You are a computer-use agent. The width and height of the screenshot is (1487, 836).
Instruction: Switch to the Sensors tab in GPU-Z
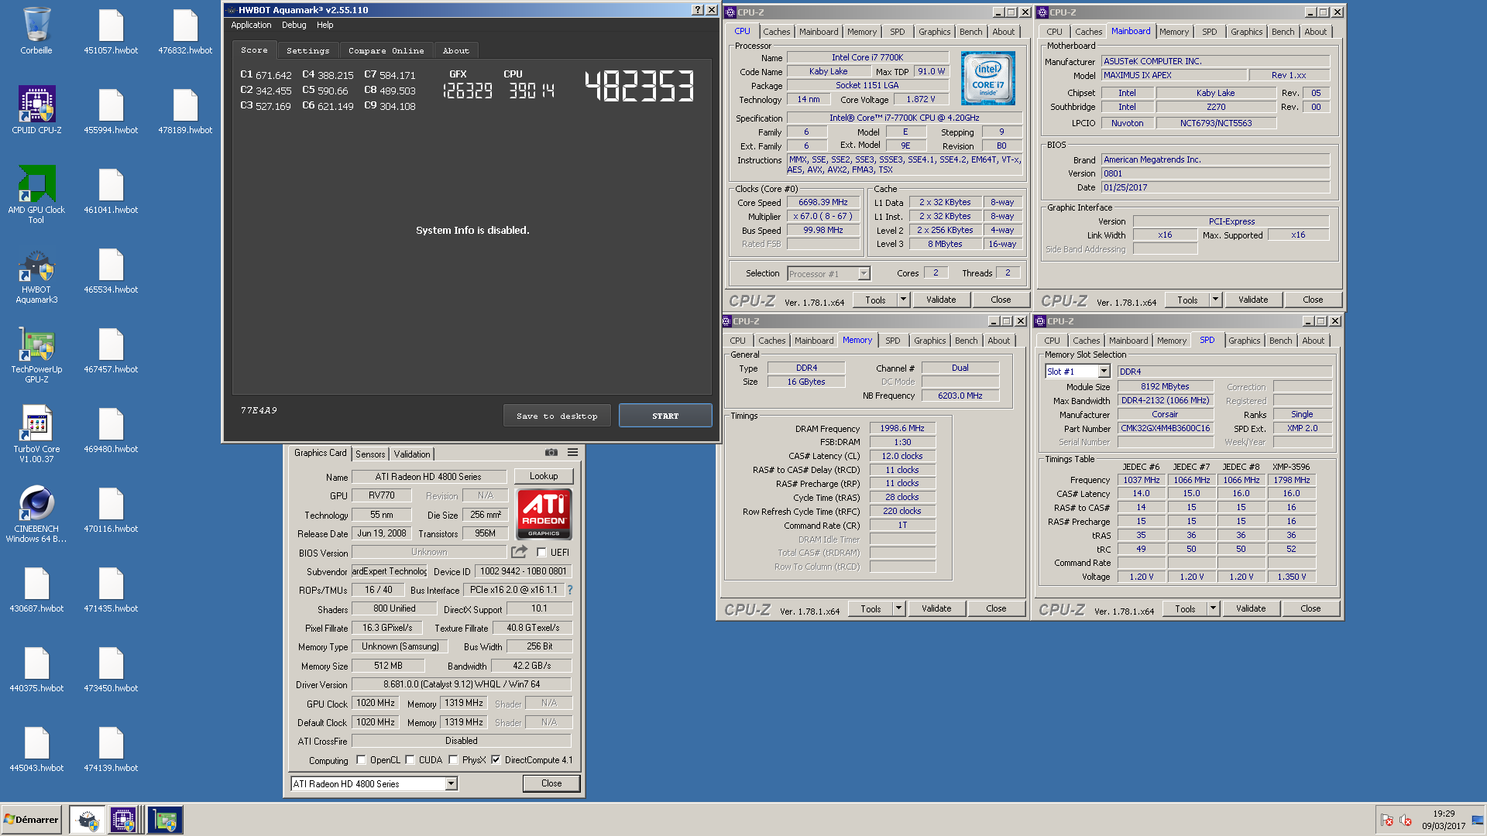pos(370,454)
